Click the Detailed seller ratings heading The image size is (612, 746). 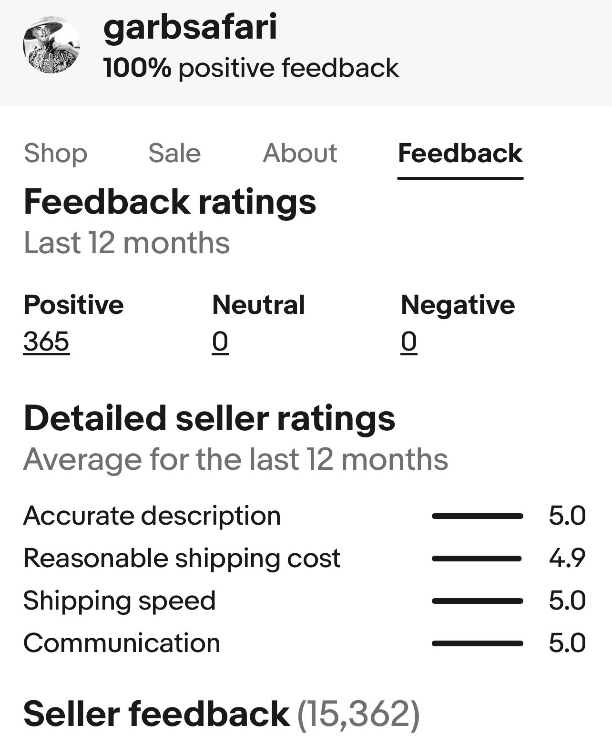tap(209, 418)
